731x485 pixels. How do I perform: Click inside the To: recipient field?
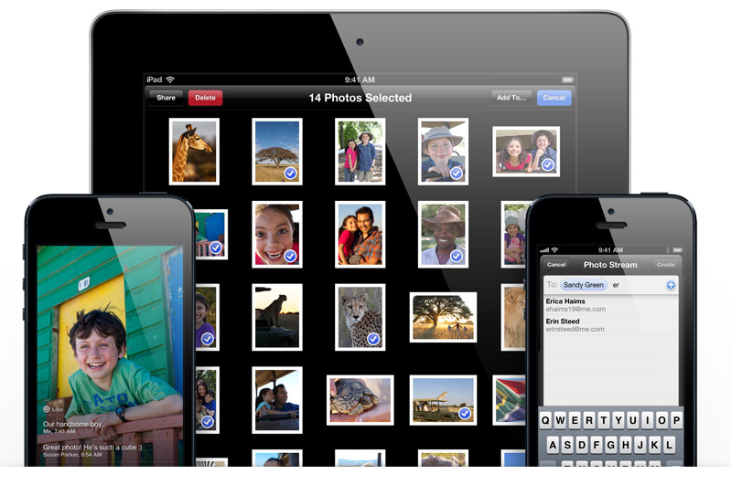640,285
